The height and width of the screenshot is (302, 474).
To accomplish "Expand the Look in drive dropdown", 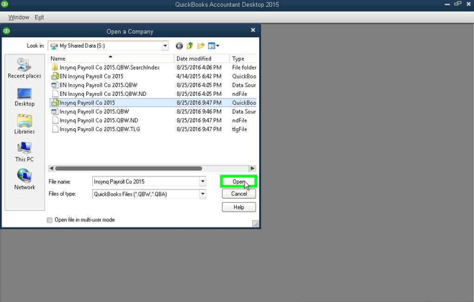I will pos(165,46).
